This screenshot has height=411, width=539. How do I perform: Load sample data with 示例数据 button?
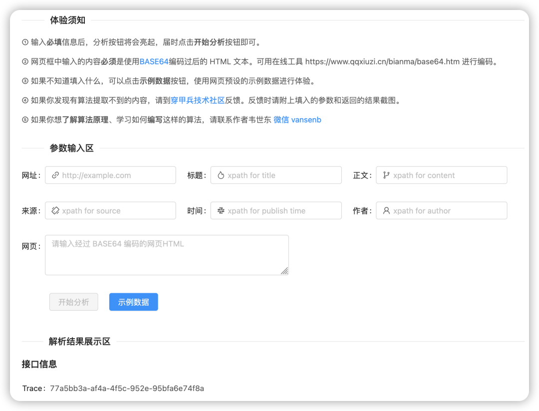click(x=133, y=302)
